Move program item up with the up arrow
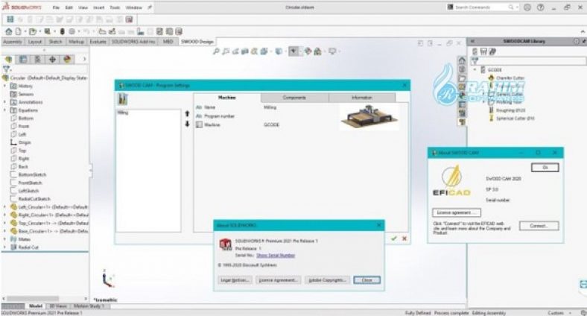Screen dimensions: 587x316 pyautogui.click(x=187, y=113)
